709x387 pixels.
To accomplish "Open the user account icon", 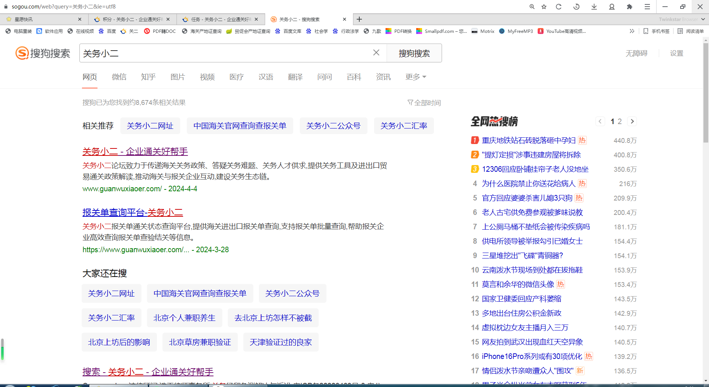I will (612, 7).
